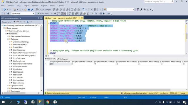Toggle Include Actual Execution Plan
Image resolution: width=188 pixels, height=105 pixels.
(x=70, y=14)
